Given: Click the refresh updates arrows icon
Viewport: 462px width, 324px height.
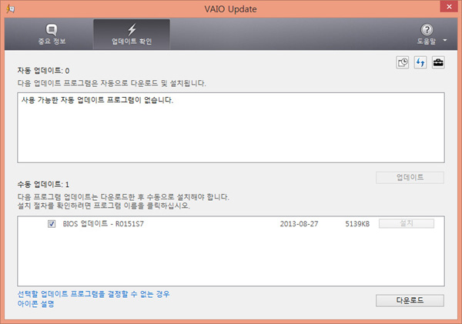Looking at the screenshot, I should 420,62.
